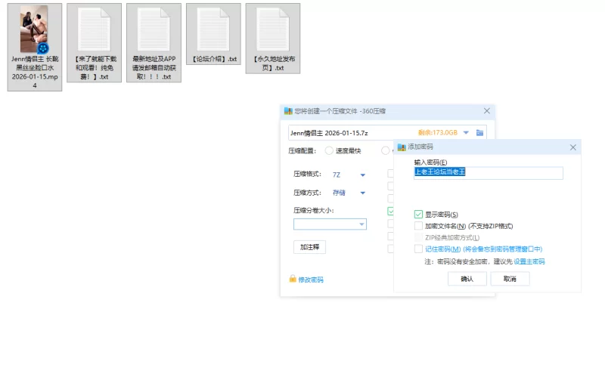This screenshot has width=605, height=371.
Task: Uncheck the 显示密码 checkbox
Action: (418, 215)
